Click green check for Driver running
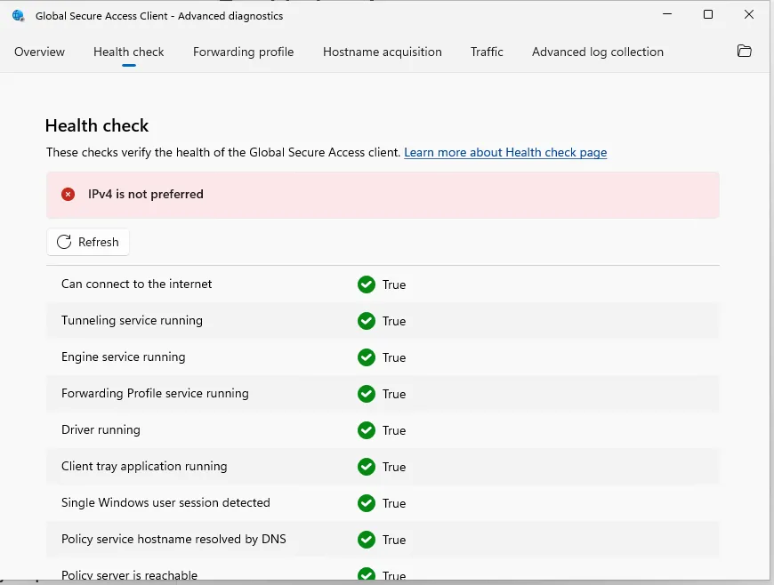Image resolution: width=774 pixels, height=585 pixels. coord(367,430)
